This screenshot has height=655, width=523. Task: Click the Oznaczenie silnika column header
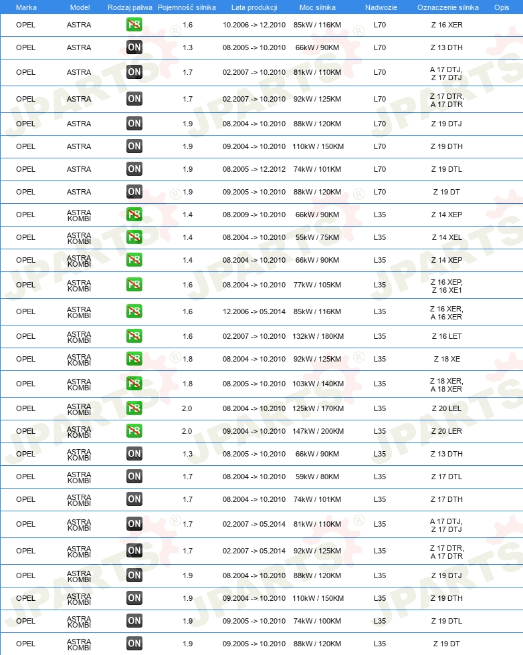447,7
